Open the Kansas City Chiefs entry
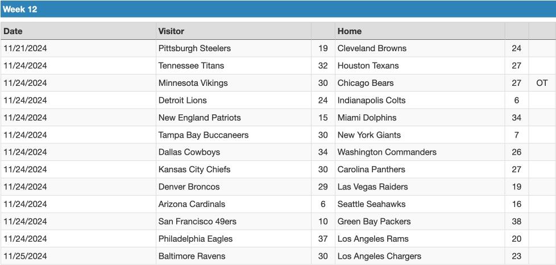 (194, 169)
